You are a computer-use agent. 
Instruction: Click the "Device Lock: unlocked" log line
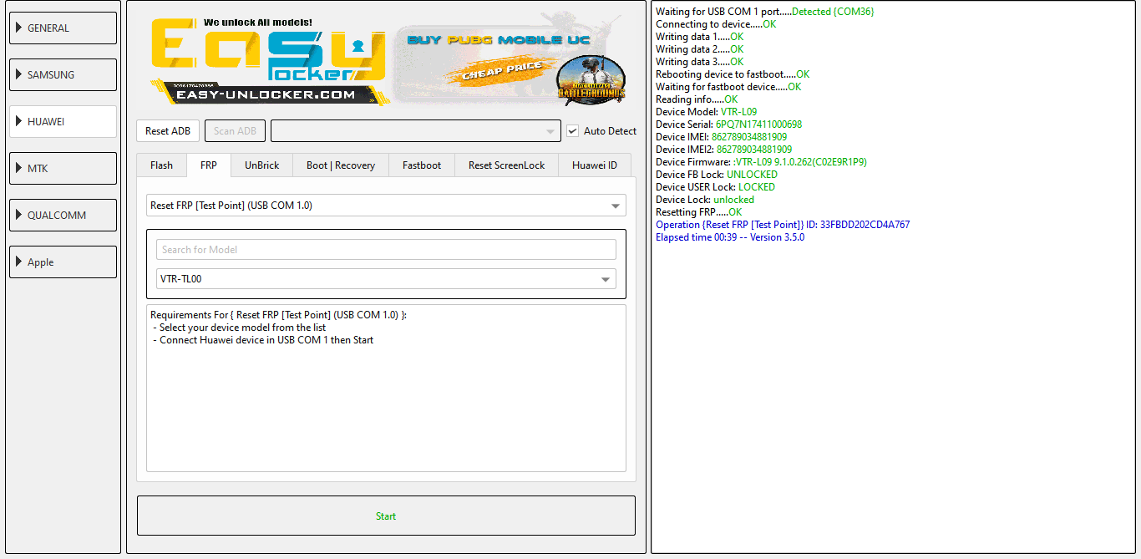705,200
